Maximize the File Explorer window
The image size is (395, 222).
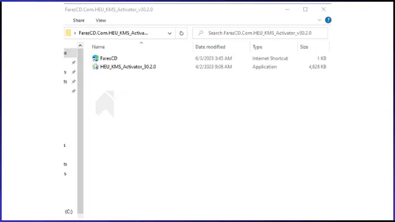[x=306, y=9]
